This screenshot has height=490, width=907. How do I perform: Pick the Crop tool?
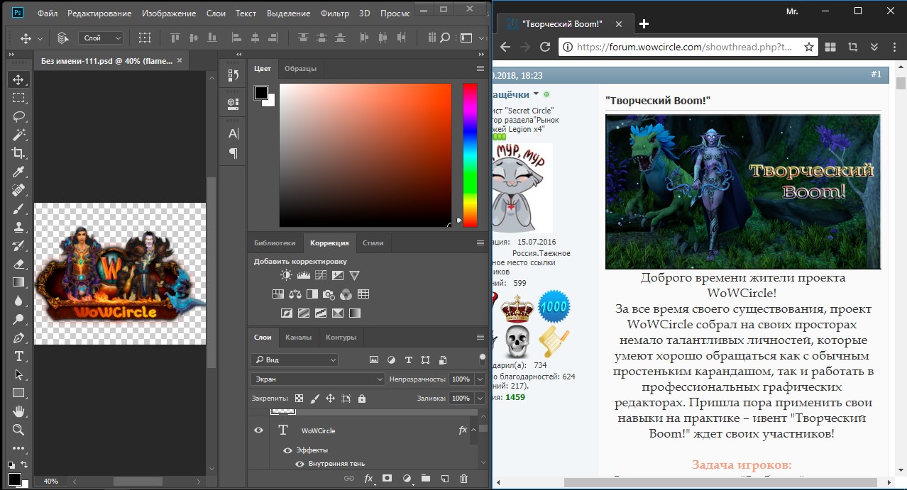click(x=19, y=153)
